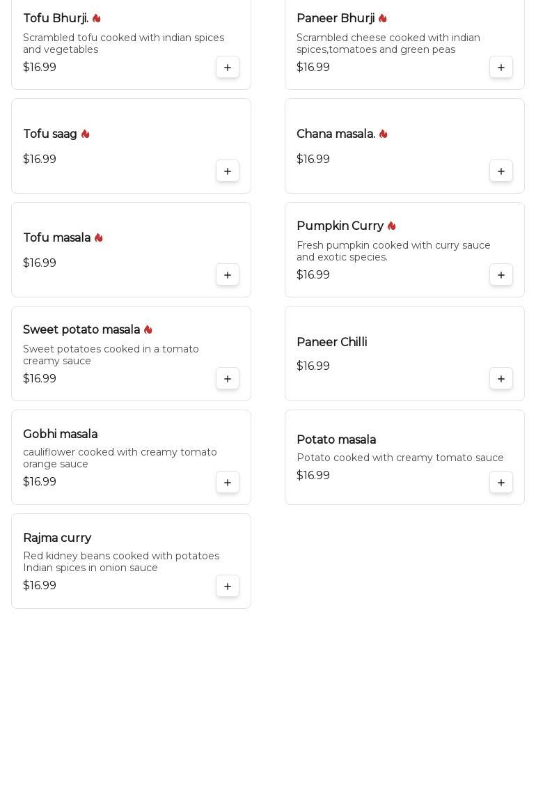The height and width of the screenshot is (801, 536).
Task: Open the Tofu Bhurji item title
Action: (x=56, y=19)
